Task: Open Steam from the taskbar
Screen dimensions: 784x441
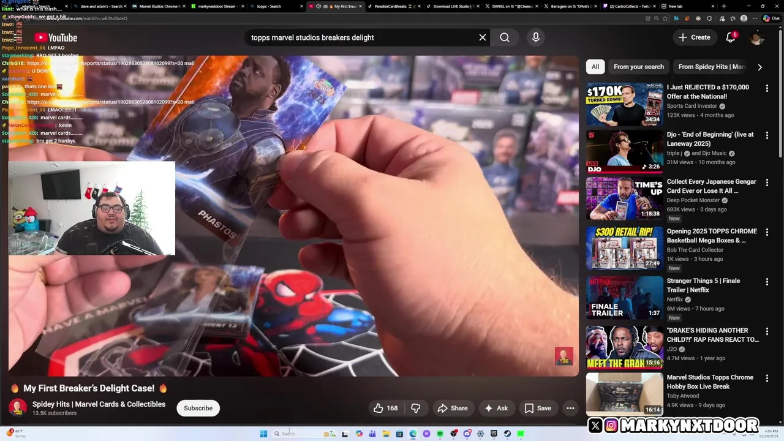Action: (x=507, y=434)
